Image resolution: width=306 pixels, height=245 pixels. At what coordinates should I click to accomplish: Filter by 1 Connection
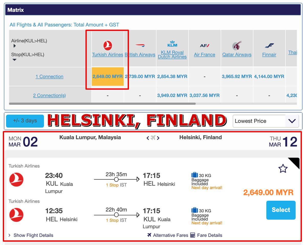[x=49, y=76]
